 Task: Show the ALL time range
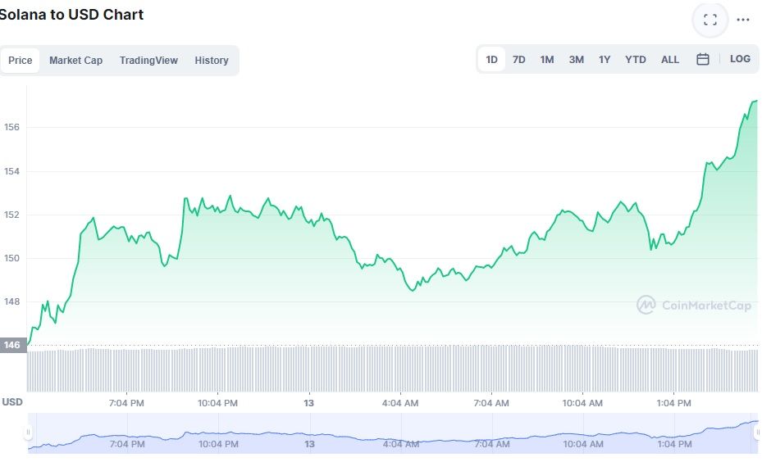[669, 59]
